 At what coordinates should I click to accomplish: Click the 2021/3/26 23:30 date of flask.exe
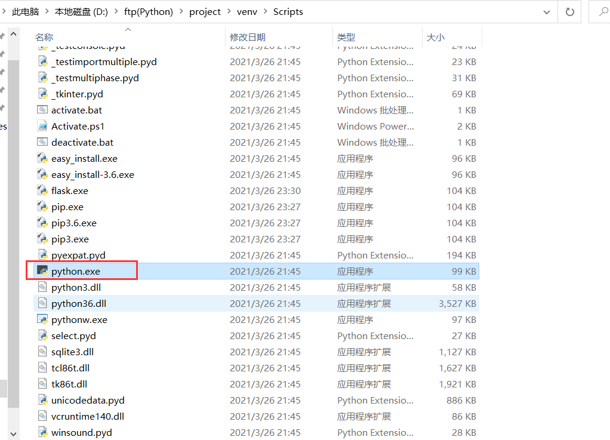(x=265, y=190)
